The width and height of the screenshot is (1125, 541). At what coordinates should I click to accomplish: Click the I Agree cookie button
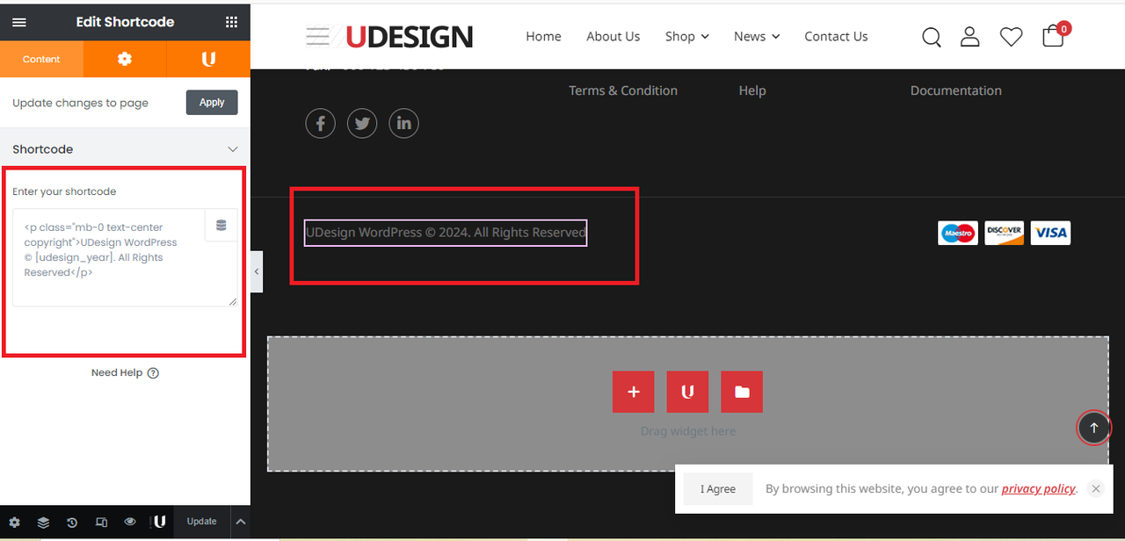click(x=718, y=489)
